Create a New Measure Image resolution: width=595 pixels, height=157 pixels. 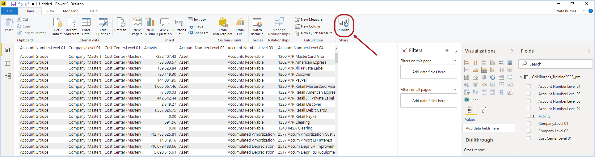click(309, 19)
